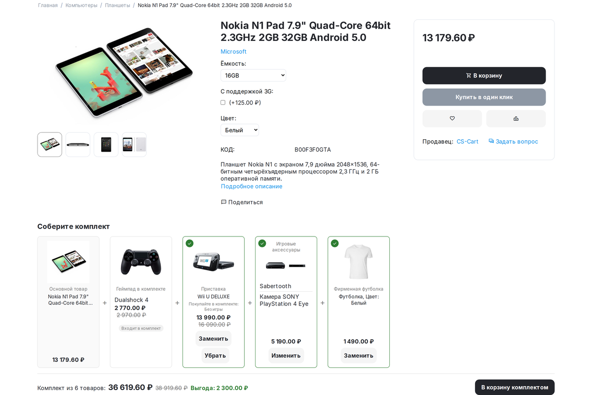Click В корзину button
Viewport: 592px width, 395px height.
point(484,76)
